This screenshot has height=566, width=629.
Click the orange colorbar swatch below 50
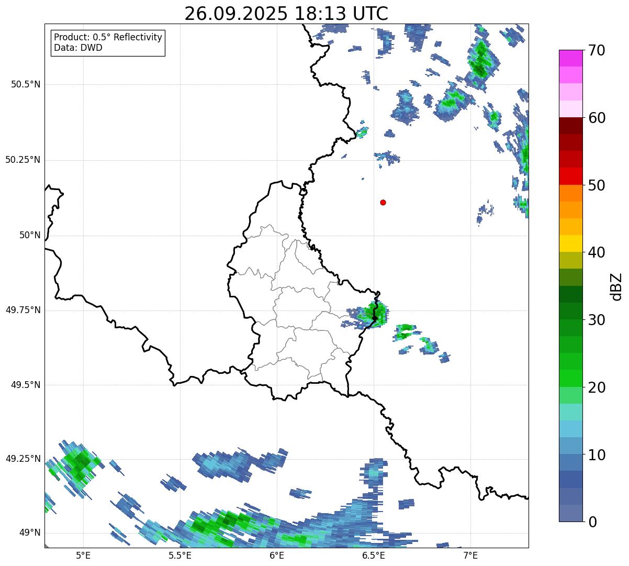571,193
